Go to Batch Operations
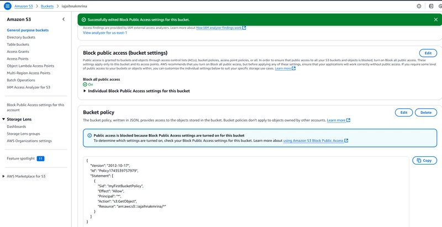The width and height of the screenshot is (442, 227). 21,80
